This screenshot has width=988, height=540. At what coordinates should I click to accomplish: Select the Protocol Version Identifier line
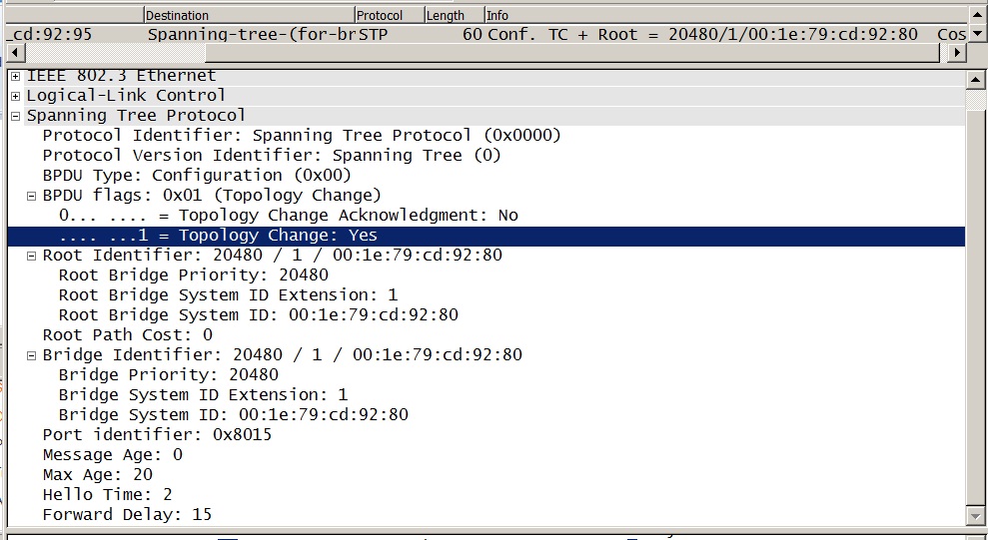tap(272, 156)
